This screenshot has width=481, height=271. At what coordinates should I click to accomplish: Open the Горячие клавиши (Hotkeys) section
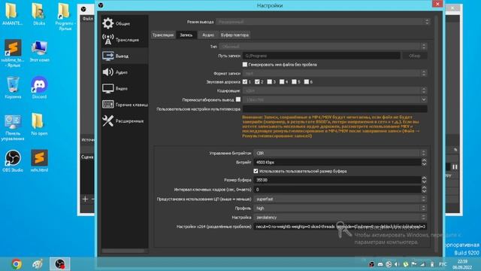pos(125,105)
